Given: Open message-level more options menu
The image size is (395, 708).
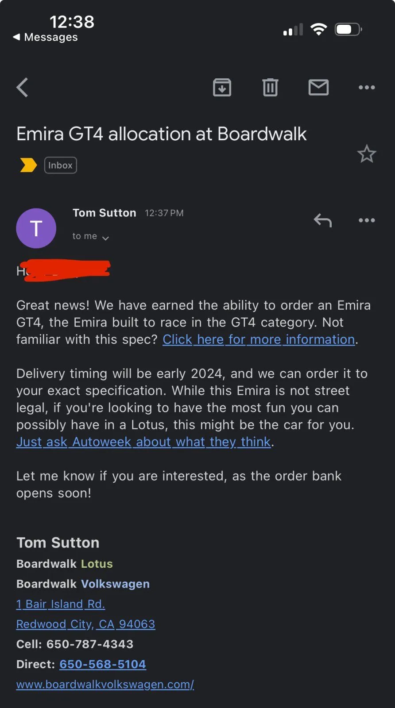Looking at the screenshot, I should point(367,220).
